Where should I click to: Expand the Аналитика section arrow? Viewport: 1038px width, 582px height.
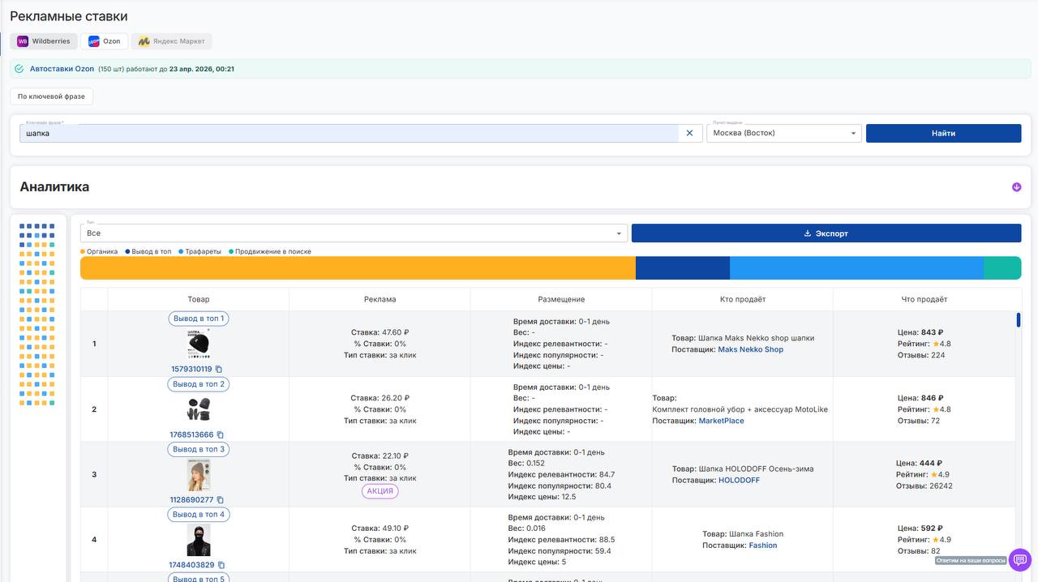[1016, 187]
